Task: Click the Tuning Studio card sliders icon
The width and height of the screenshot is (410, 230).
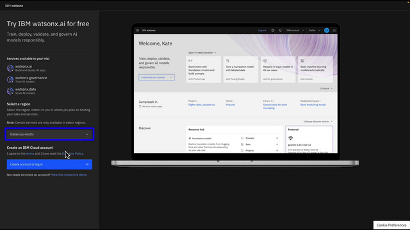Action: [228, 61]
